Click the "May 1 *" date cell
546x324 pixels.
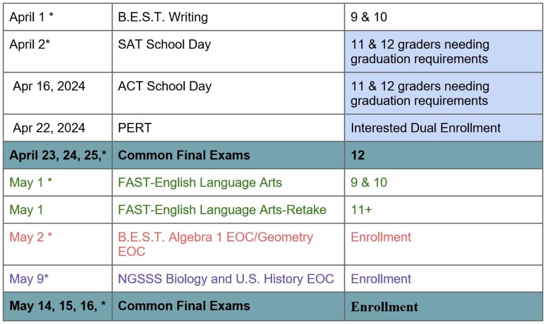tap(31, 183)
